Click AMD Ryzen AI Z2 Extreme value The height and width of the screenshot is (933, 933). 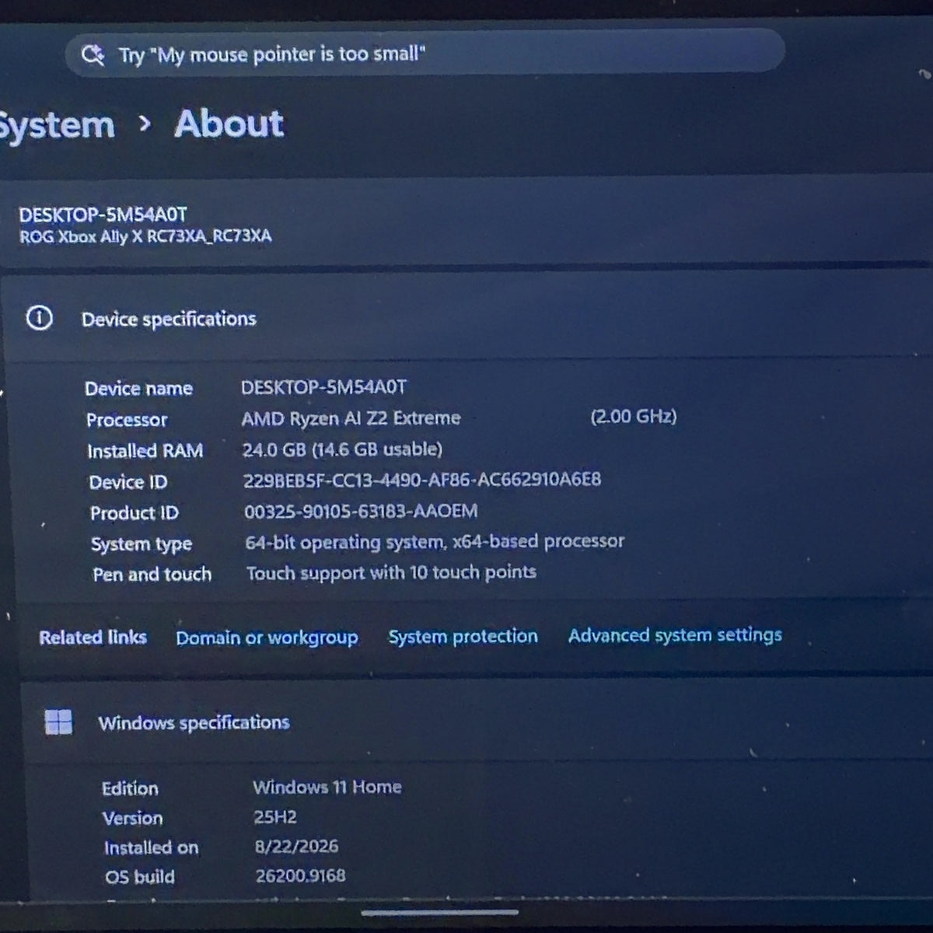click(x=351, y=418)
